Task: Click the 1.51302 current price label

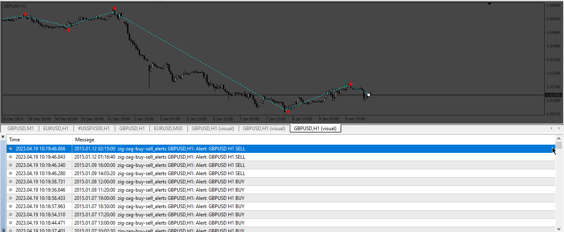Action: pos(554,95)
